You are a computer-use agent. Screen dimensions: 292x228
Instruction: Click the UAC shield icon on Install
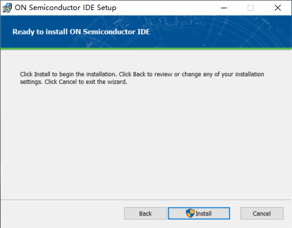coord(190,213)
